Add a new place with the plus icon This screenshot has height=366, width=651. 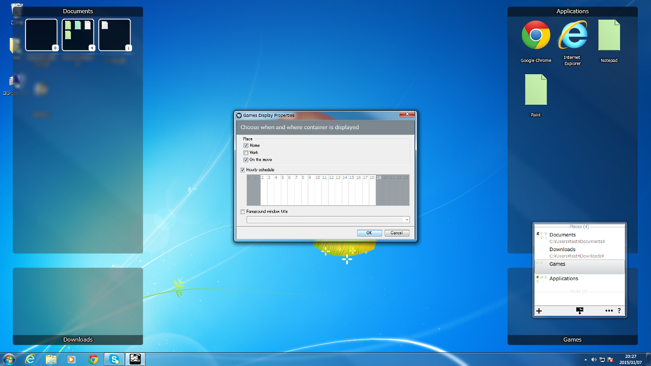click(x=539, y=311)
